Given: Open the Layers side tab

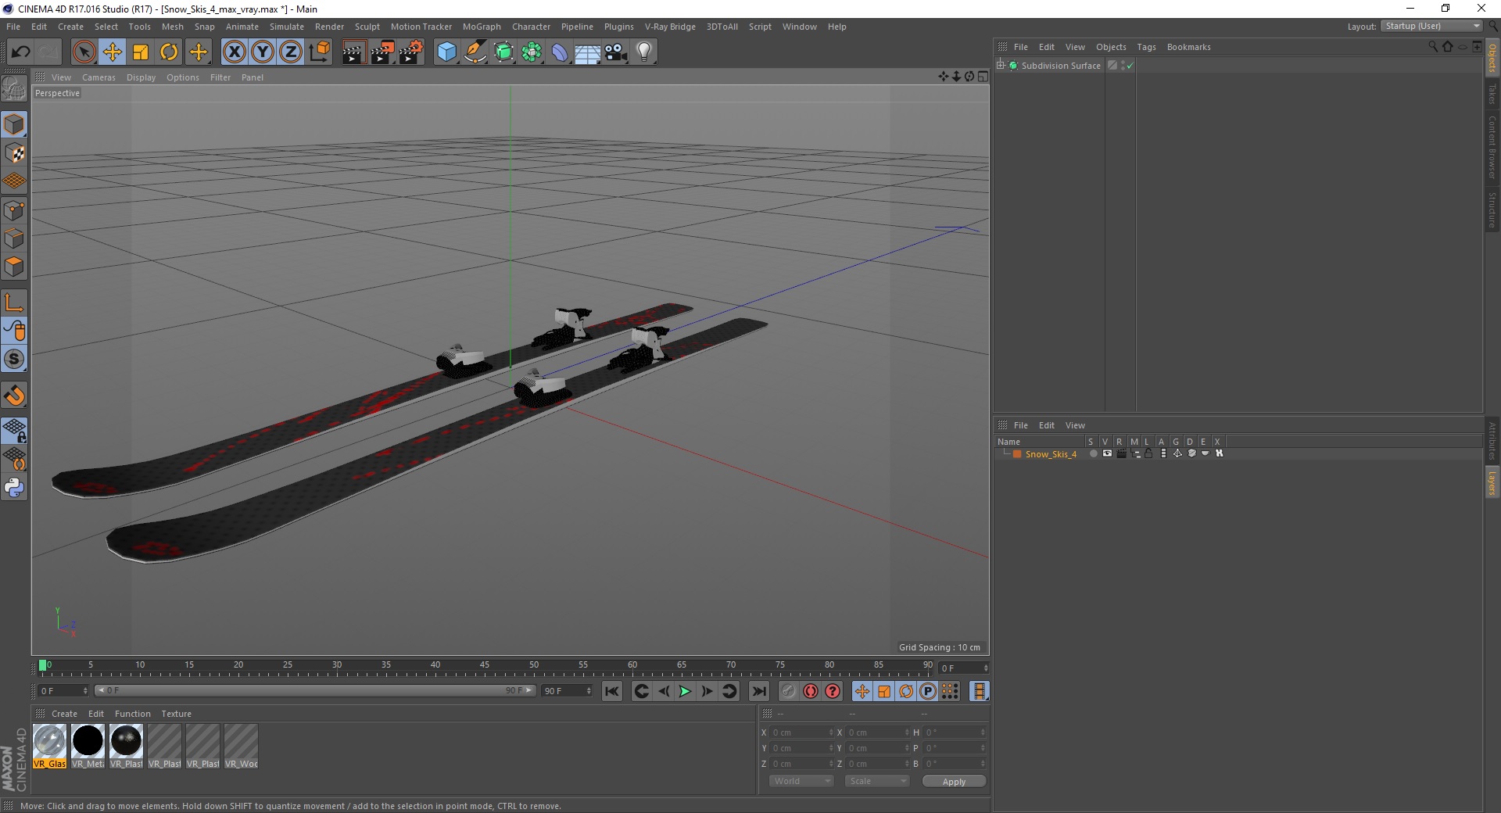Looking at the screenshot, I should (1492, 482).
